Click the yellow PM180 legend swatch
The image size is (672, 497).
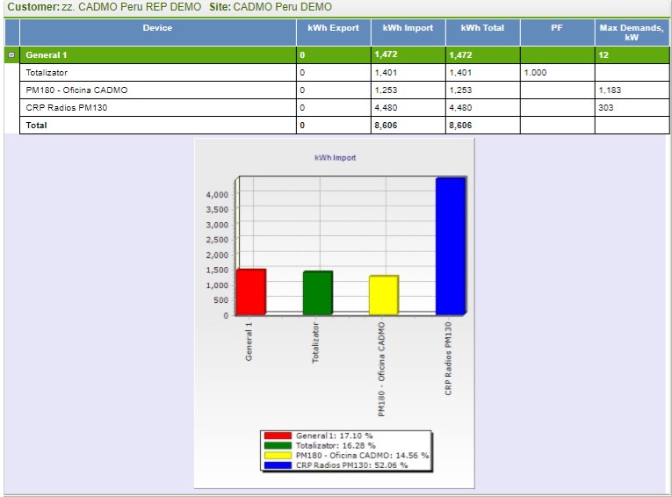click(278, 455)
